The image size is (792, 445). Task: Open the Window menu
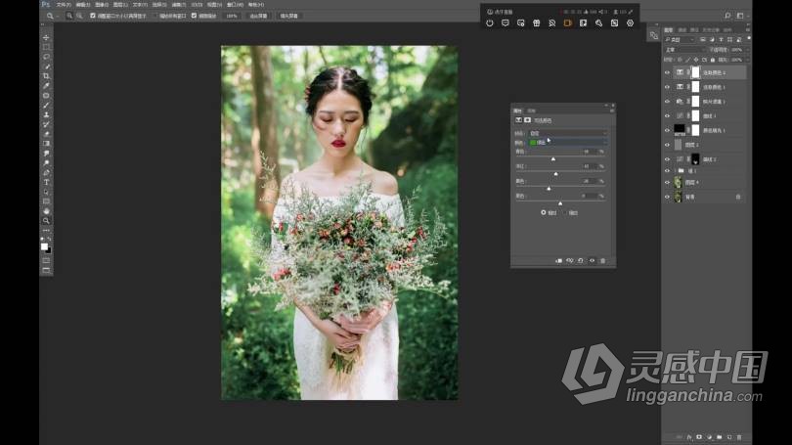click(x=235, y=5)
